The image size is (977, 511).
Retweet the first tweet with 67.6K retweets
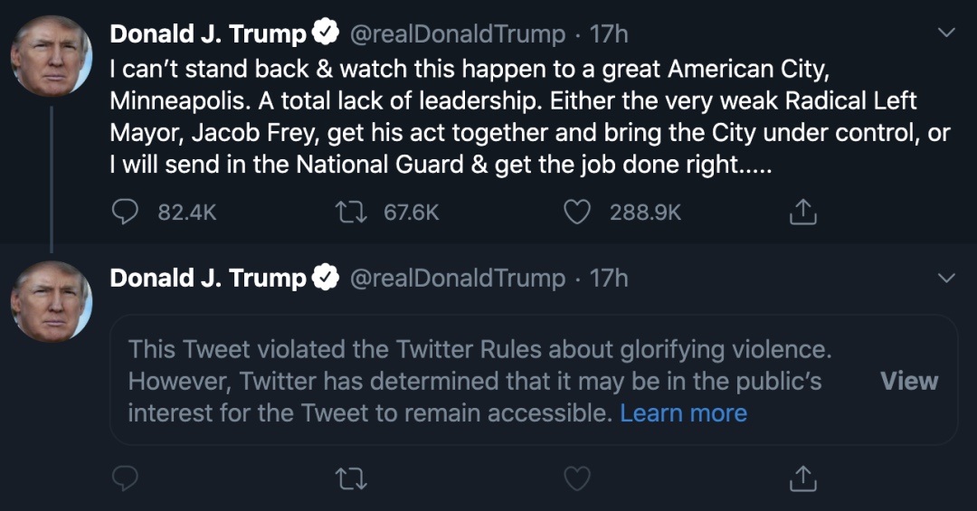point(351,212)
